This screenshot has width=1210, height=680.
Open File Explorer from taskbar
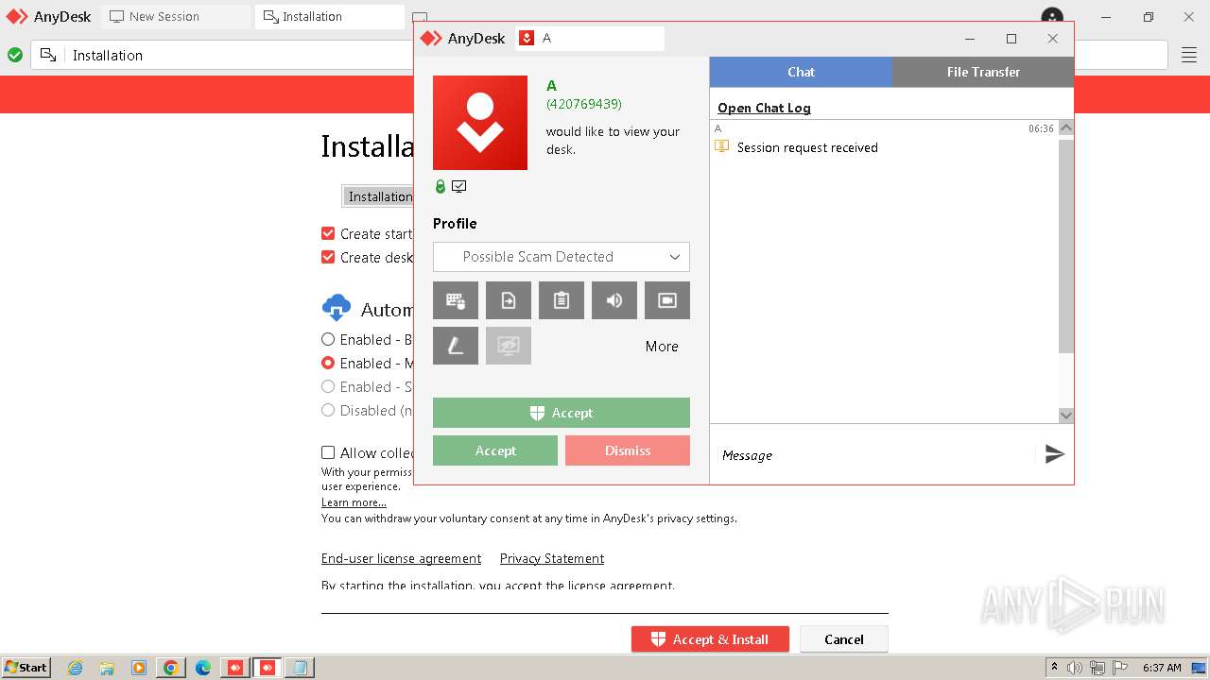click(x=107, y=668)
